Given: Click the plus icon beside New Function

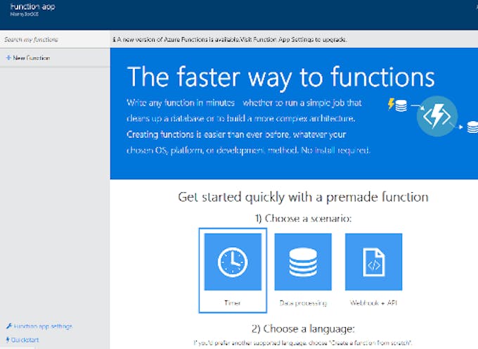Looking at the screenshot, I should coord(8,58).
